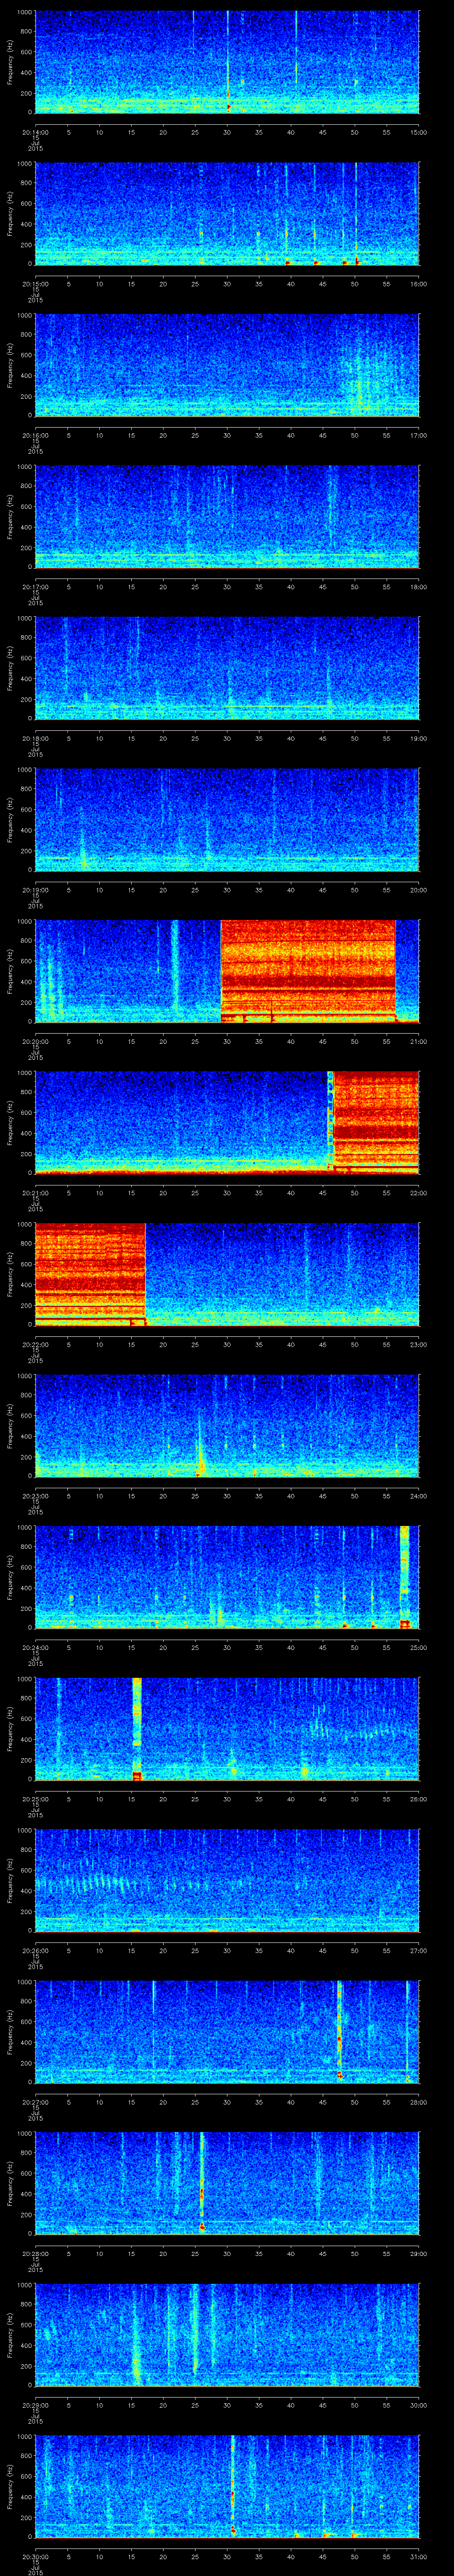The height and width of the screenshot is (2576, 454).
Task: Click the 20:25:00 start time label
Action: click(x=35, y=1798)
